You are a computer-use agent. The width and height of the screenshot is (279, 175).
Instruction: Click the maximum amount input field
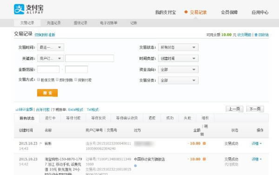tap(76, 69)
